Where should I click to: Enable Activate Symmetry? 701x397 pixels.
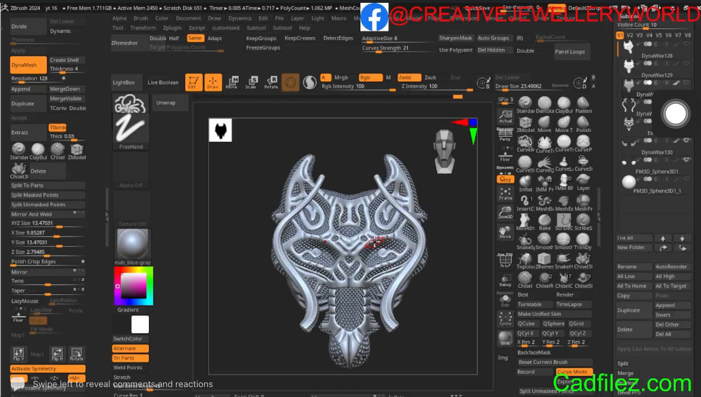(47, 368)
